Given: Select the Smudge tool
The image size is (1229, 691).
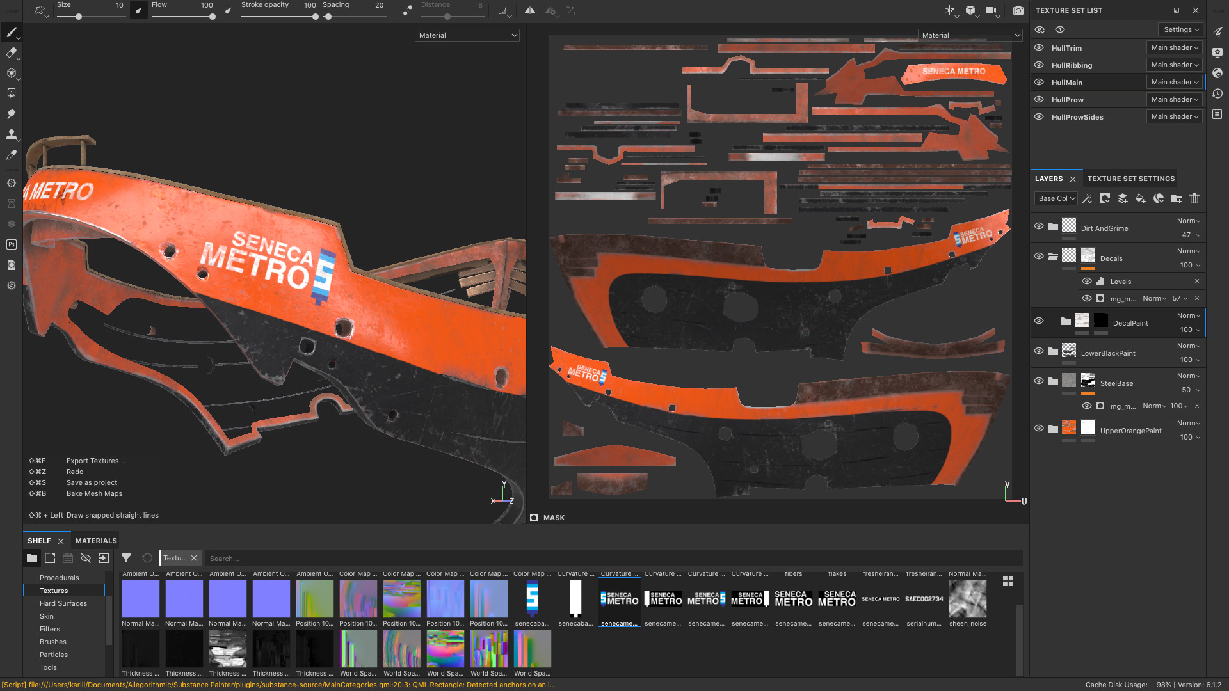Looking at the screenshot, I should tap(11, 114).
